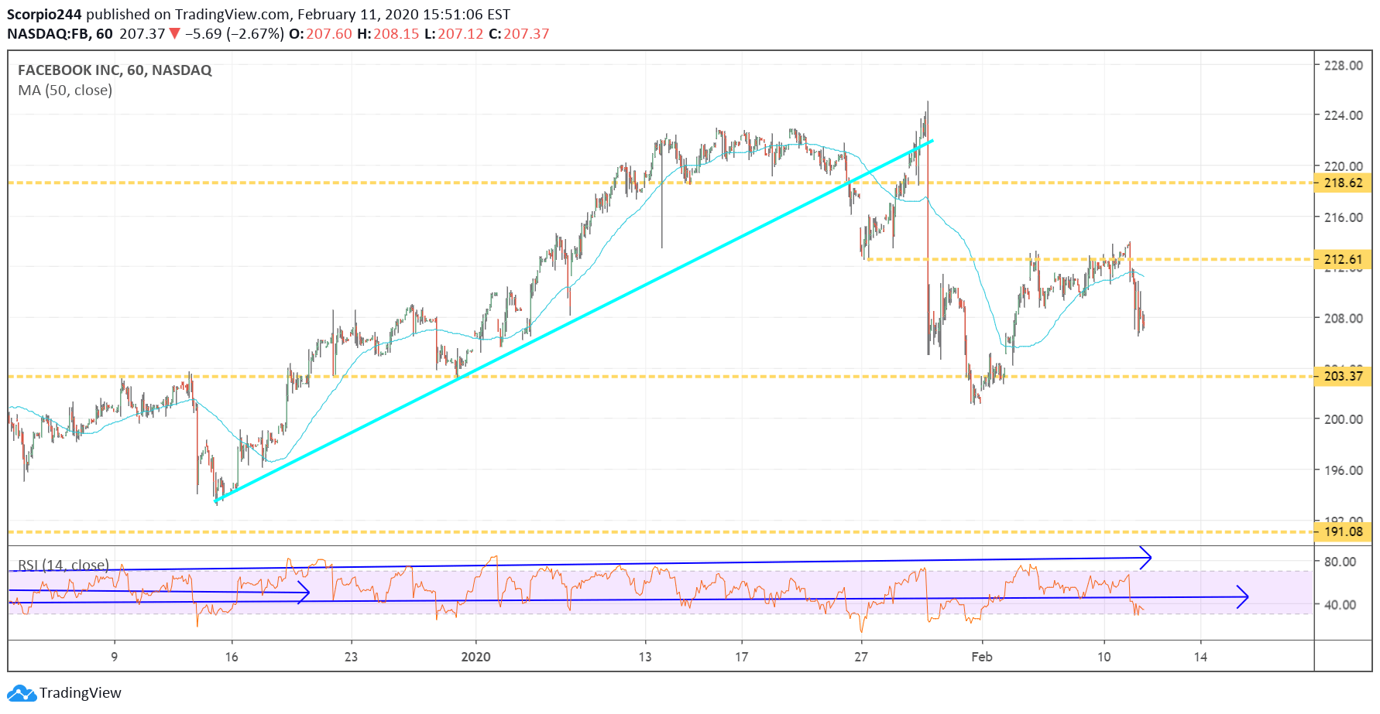The width and height of the screenshot is (1380, 714).
Task: Click the Scorpio244 author name
Action: 44,14
